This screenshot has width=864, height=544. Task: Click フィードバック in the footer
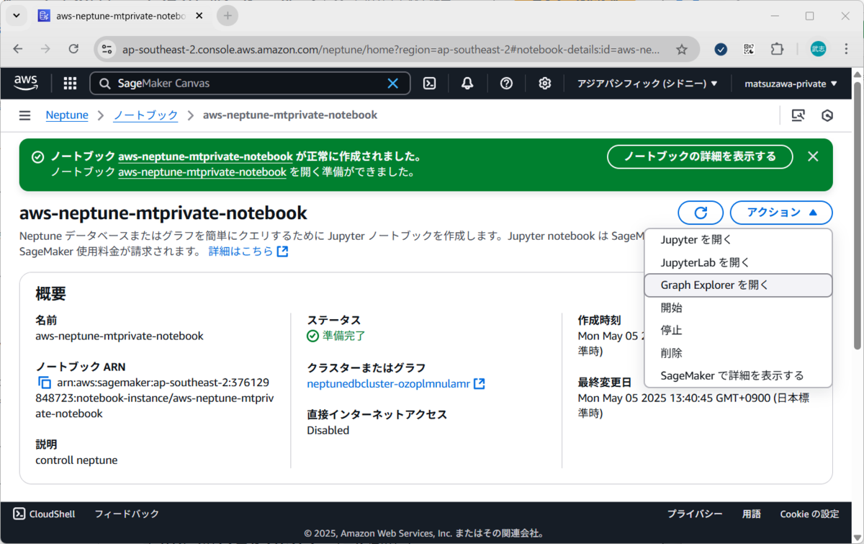[127, 514]
